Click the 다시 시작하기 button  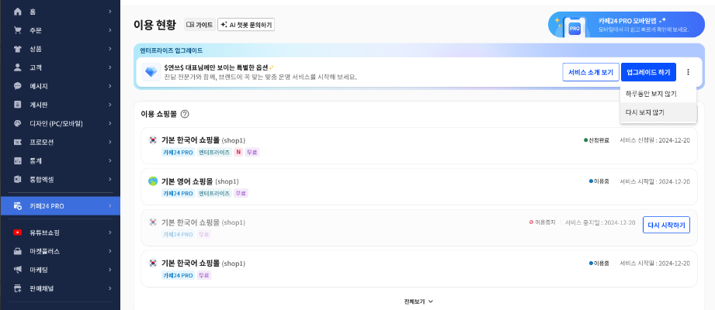coord(666,226)
